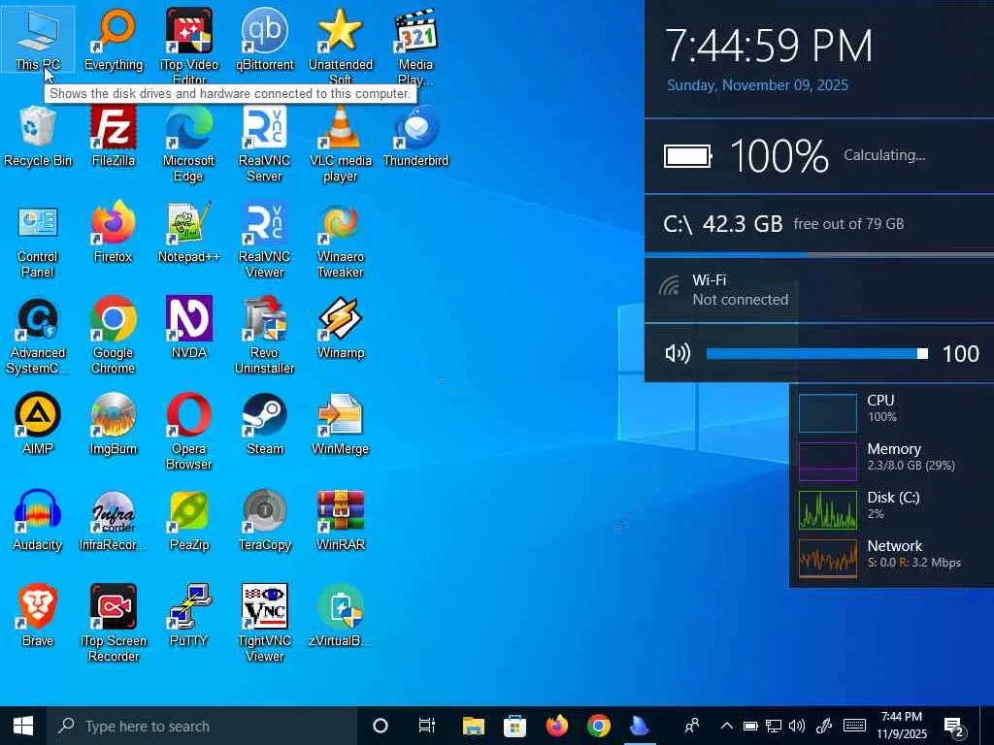Select the Revo Uninstaller shortcut
The height and width of the screenshot is (745, 994).
264,336
